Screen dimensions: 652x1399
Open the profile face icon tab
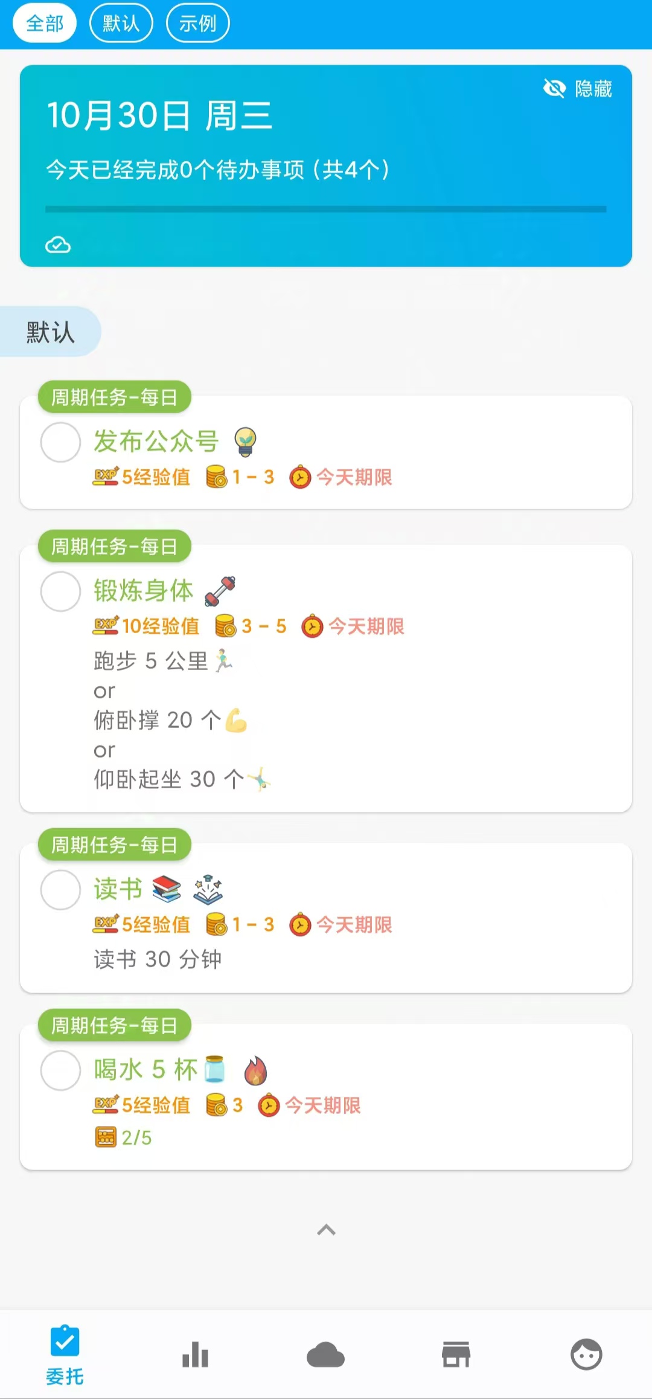click(586, 1354)
